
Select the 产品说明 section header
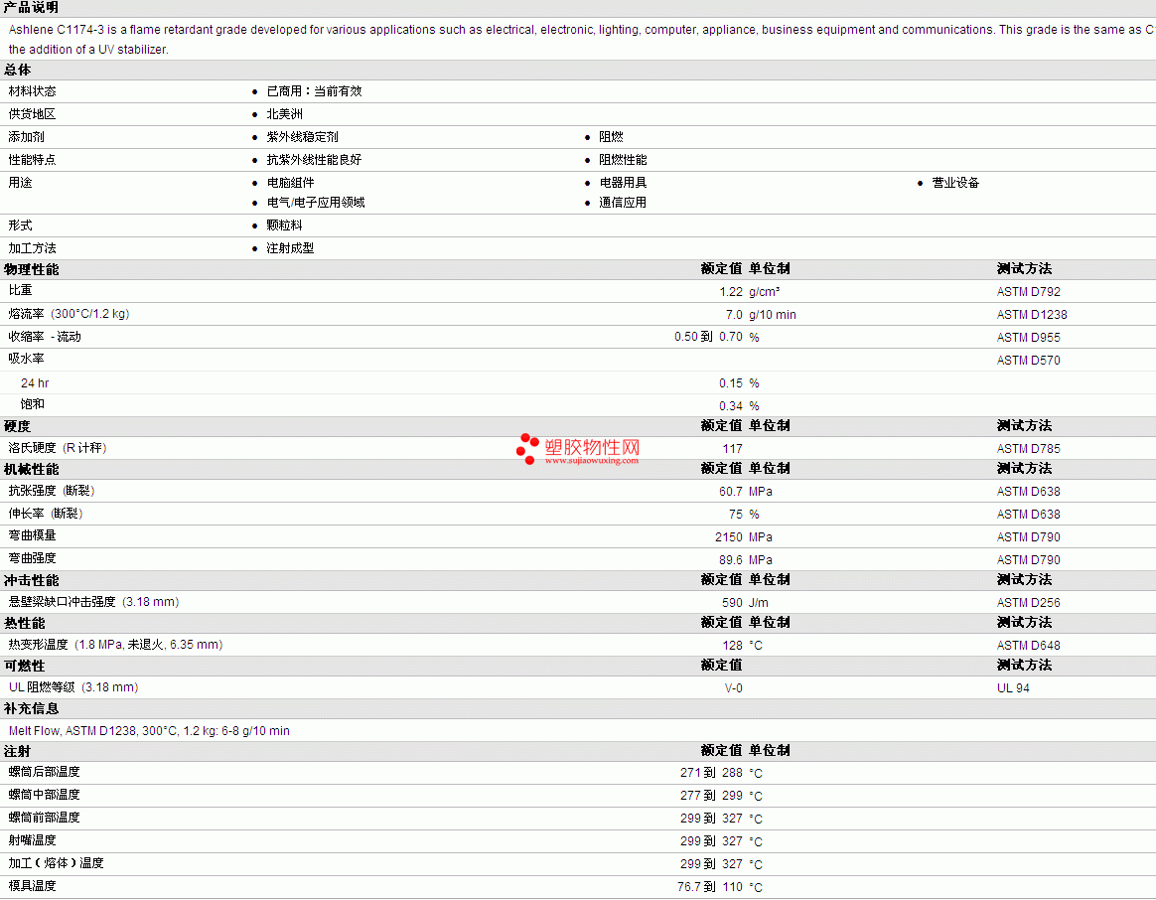31,7
